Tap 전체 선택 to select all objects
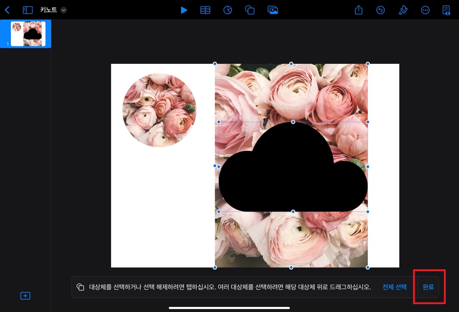 394,287
